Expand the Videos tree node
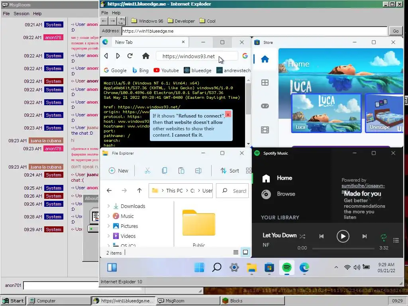 pos(108,236)
